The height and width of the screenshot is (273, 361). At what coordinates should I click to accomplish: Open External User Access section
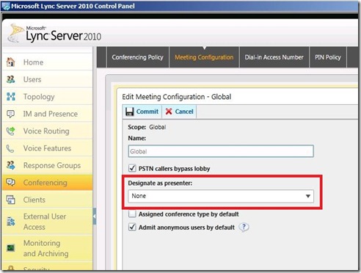[x=47, y=222]
